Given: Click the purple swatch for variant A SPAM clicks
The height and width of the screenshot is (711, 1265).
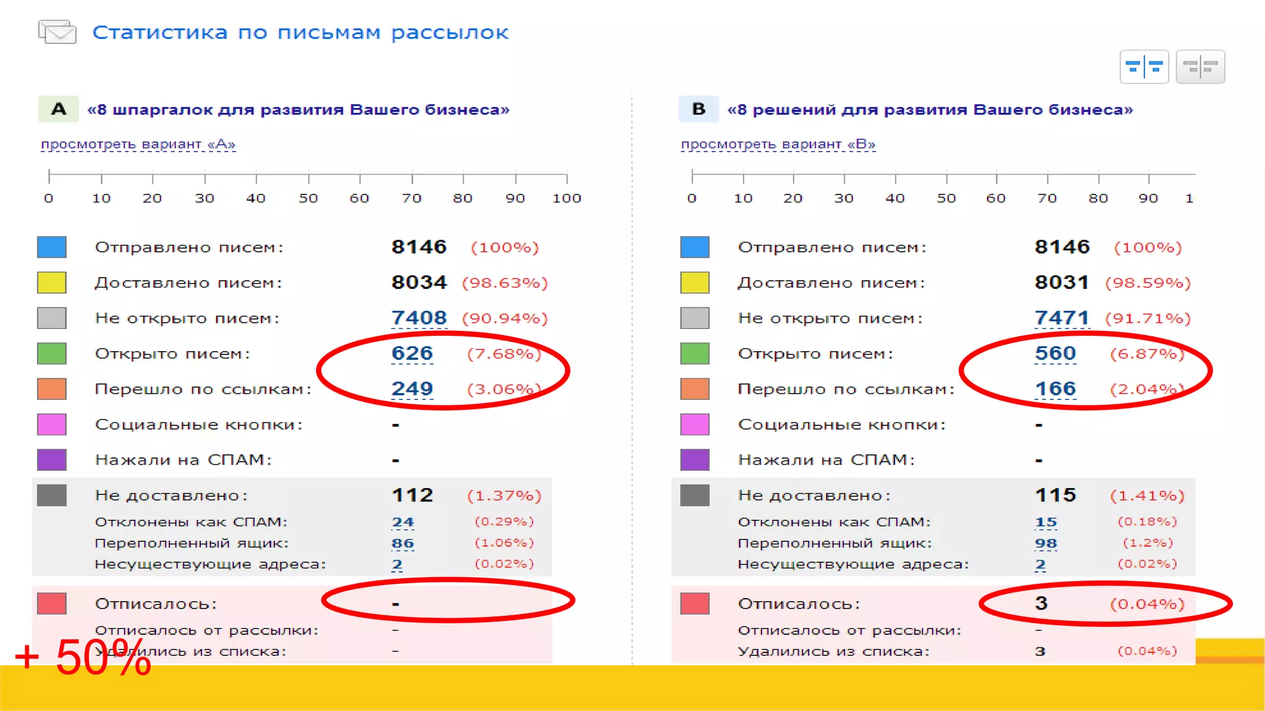Looking at the screenshot, I should (x=52, y=460).
